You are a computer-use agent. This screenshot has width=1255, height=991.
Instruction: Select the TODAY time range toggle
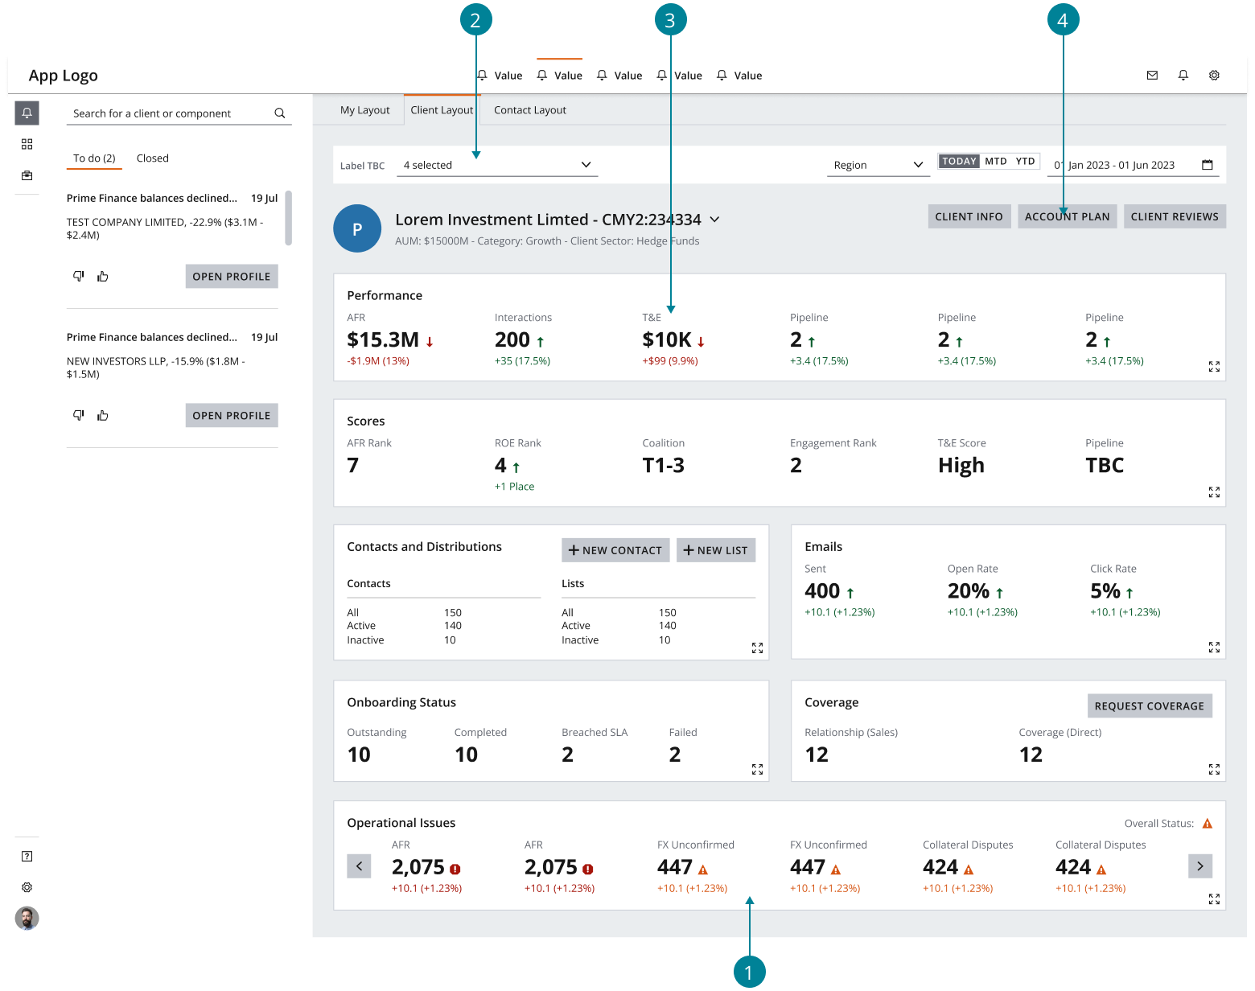tap(959, 162)
